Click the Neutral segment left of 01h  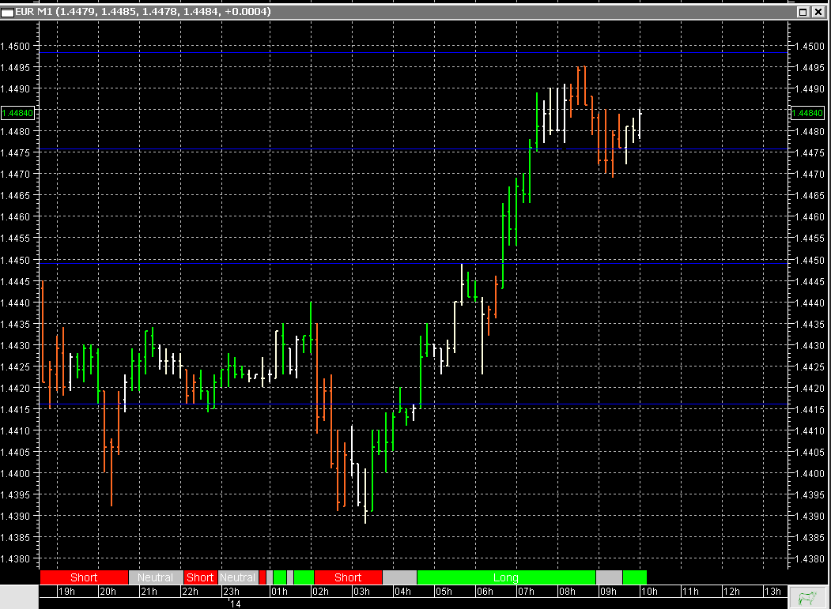pos(238,577)
